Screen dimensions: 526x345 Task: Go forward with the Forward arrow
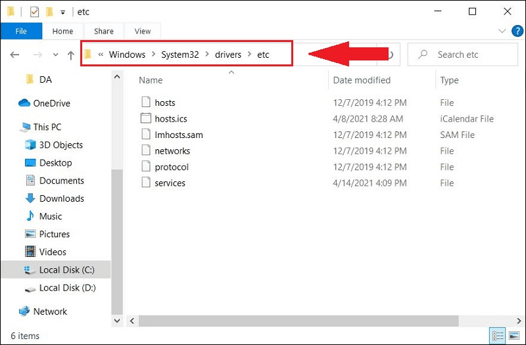click(x=37, y=55)
